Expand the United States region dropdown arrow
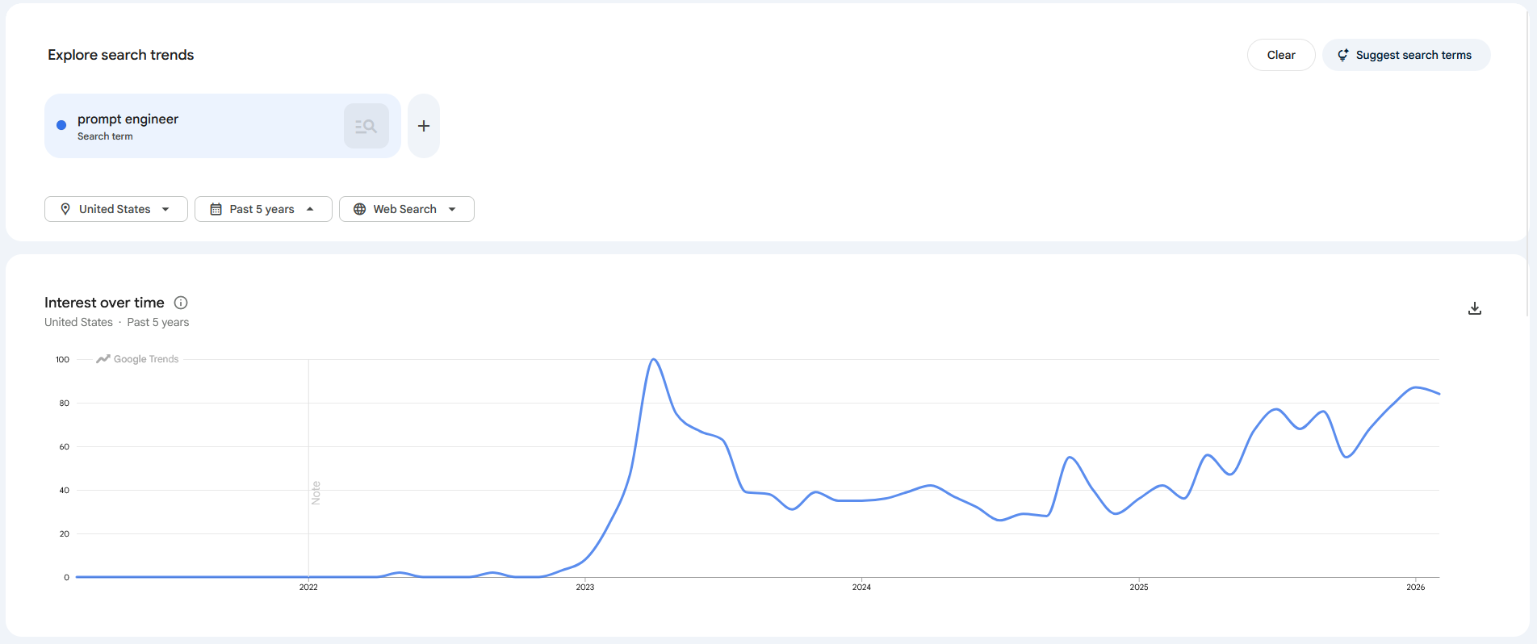This screenshot has height=644, width=1537. click(x=165, y=209)
